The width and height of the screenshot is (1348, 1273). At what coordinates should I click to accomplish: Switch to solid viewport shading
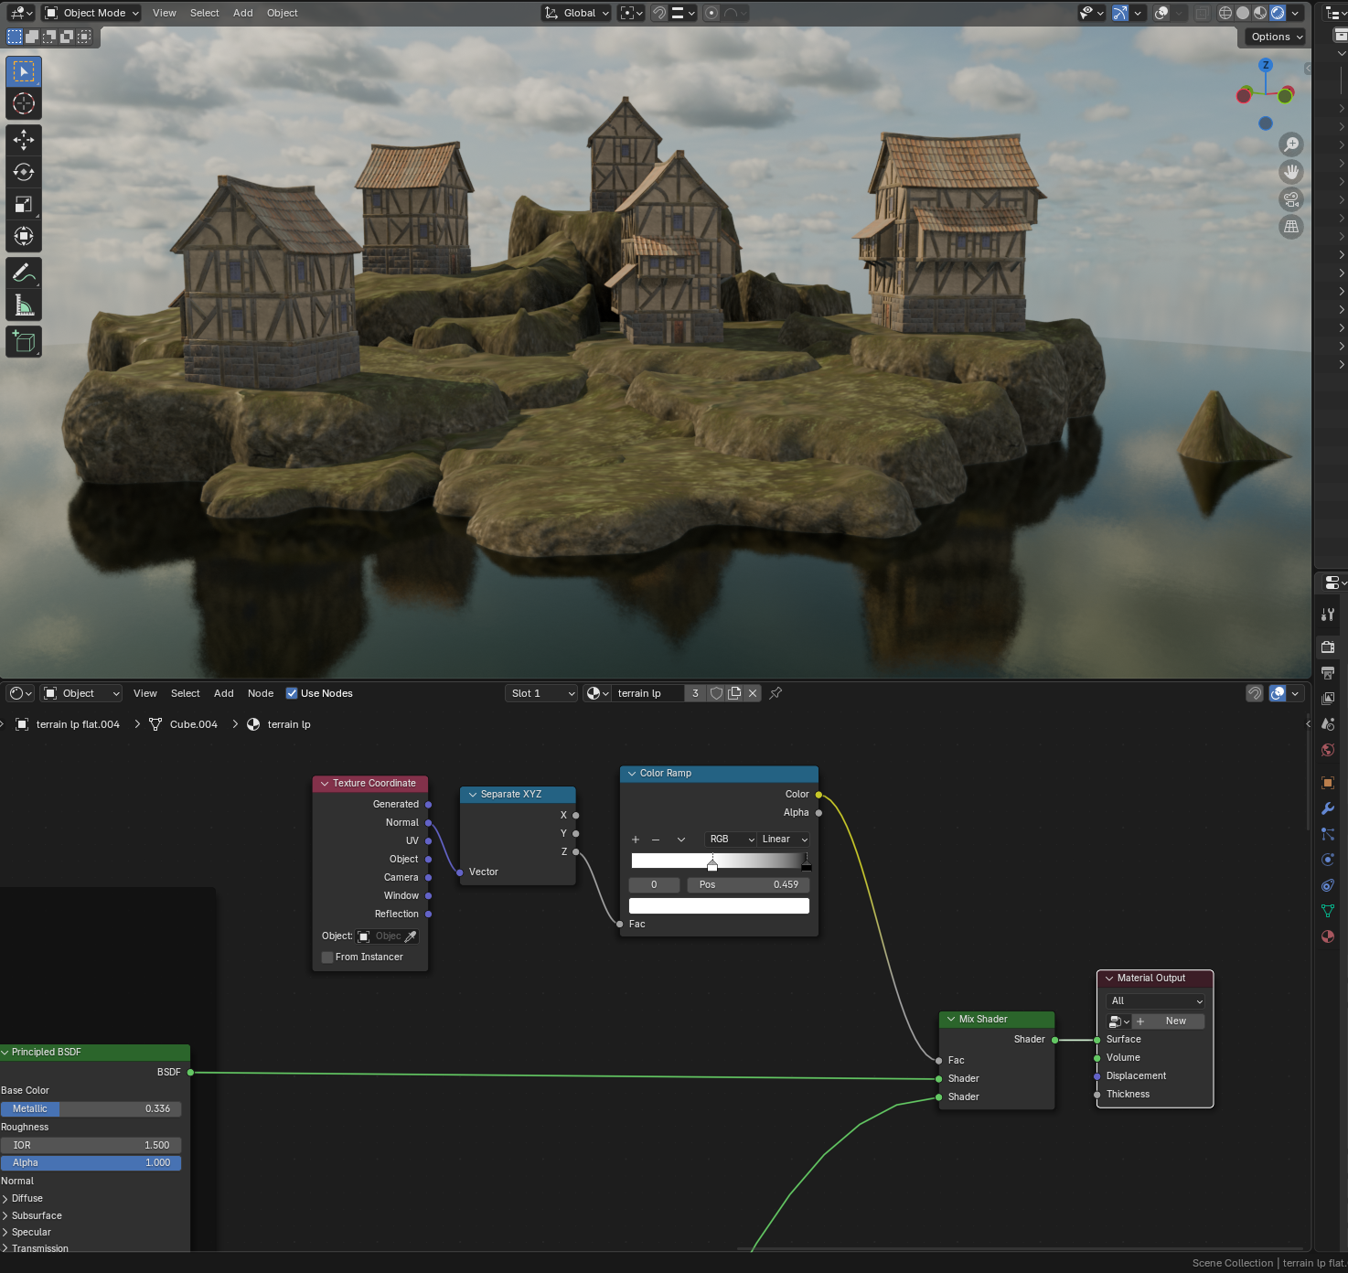[x=1243, y=13]
